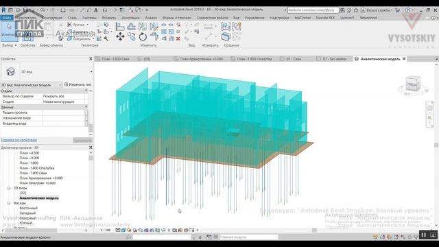Collapse the '3D виды' tree node
This screenshot has height=247, width=439.
(x=9, y=188)
